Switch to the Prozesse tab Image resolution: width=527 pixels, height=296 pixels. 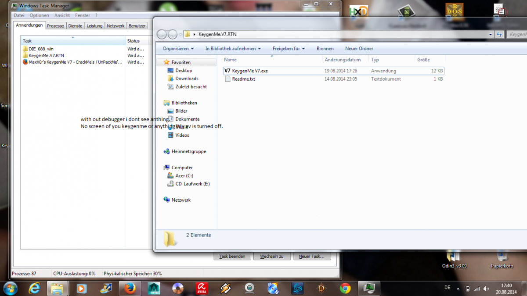[55, 26]
